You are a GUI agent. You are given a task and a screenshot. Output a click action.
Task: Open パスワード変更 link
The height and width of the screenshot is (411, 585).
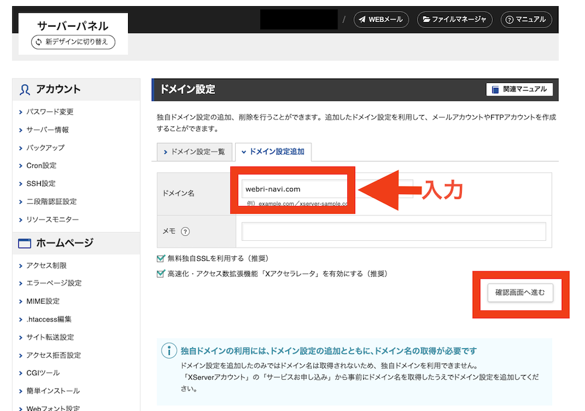click(49, 112)
